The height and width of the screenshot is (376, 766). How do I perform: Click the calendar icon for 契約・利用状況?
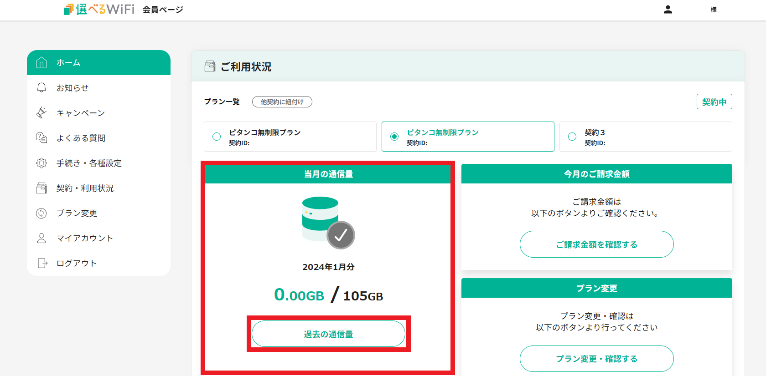pyautogui.click(x=41, y=188)
